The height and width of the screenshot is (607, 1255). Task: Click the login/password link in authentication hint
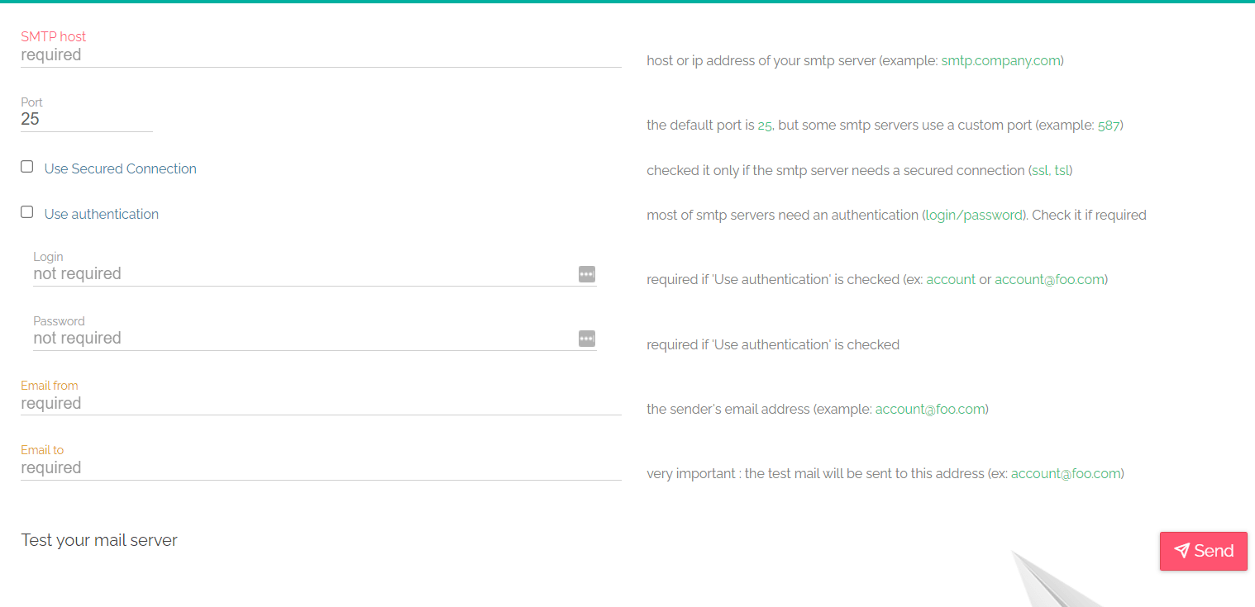(x=974, y=215)
